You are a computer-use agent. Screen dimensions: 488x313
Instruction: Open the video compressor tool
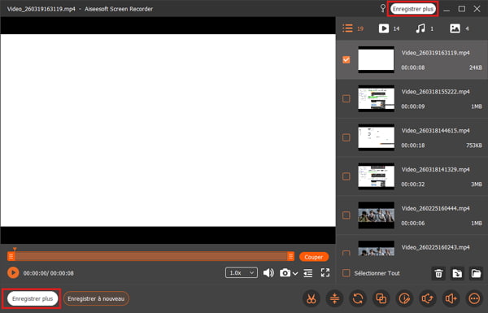tap(334, 298)
